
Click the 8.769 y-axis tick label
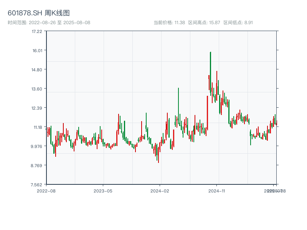pos(37,165)
